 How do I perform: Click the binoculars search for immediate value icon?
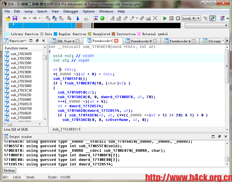point(48,18)
